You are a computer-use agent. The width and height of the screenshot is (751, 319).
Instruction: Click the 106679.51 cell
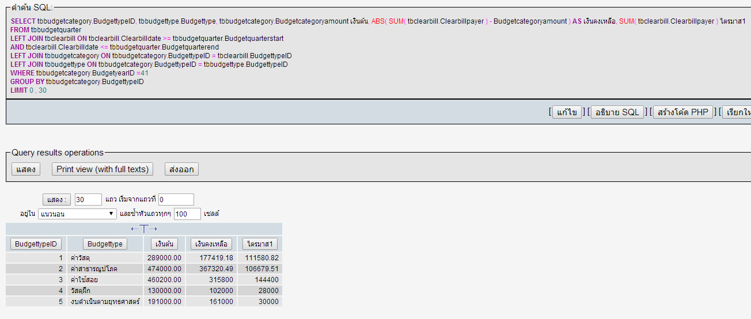260,269
